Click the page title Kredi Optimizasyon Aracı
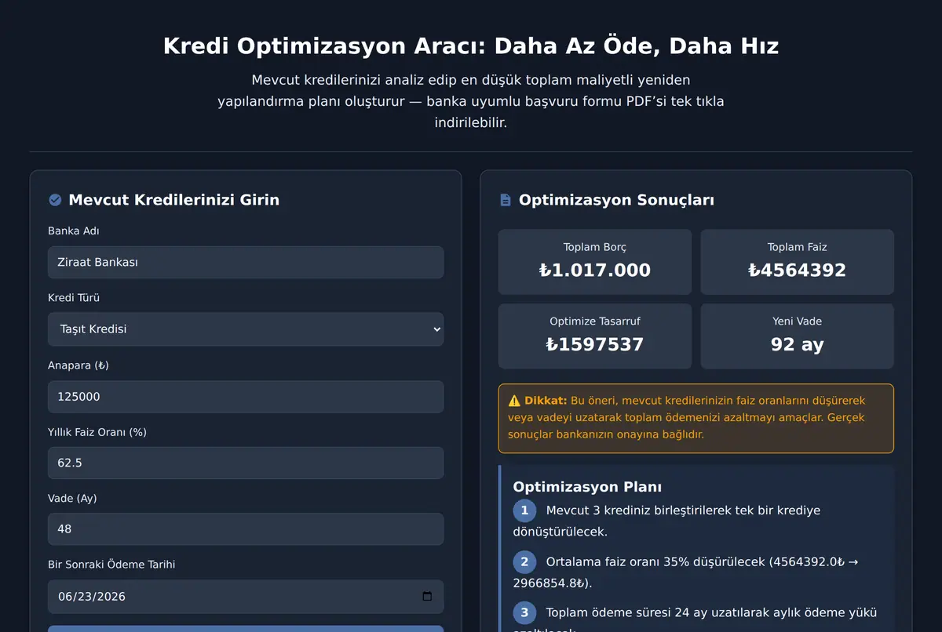This screenshot has height=632, width=942. [471, 45]
